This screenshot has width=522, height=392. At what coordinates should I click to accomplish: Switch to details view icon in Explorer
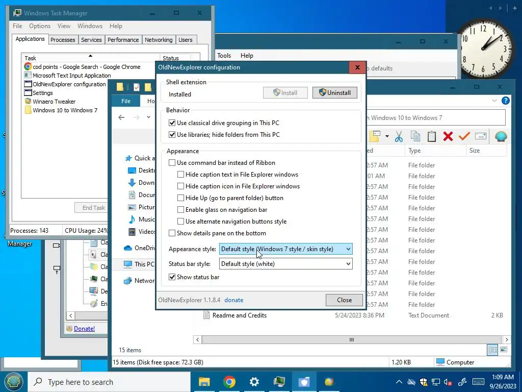coord(493,350)
